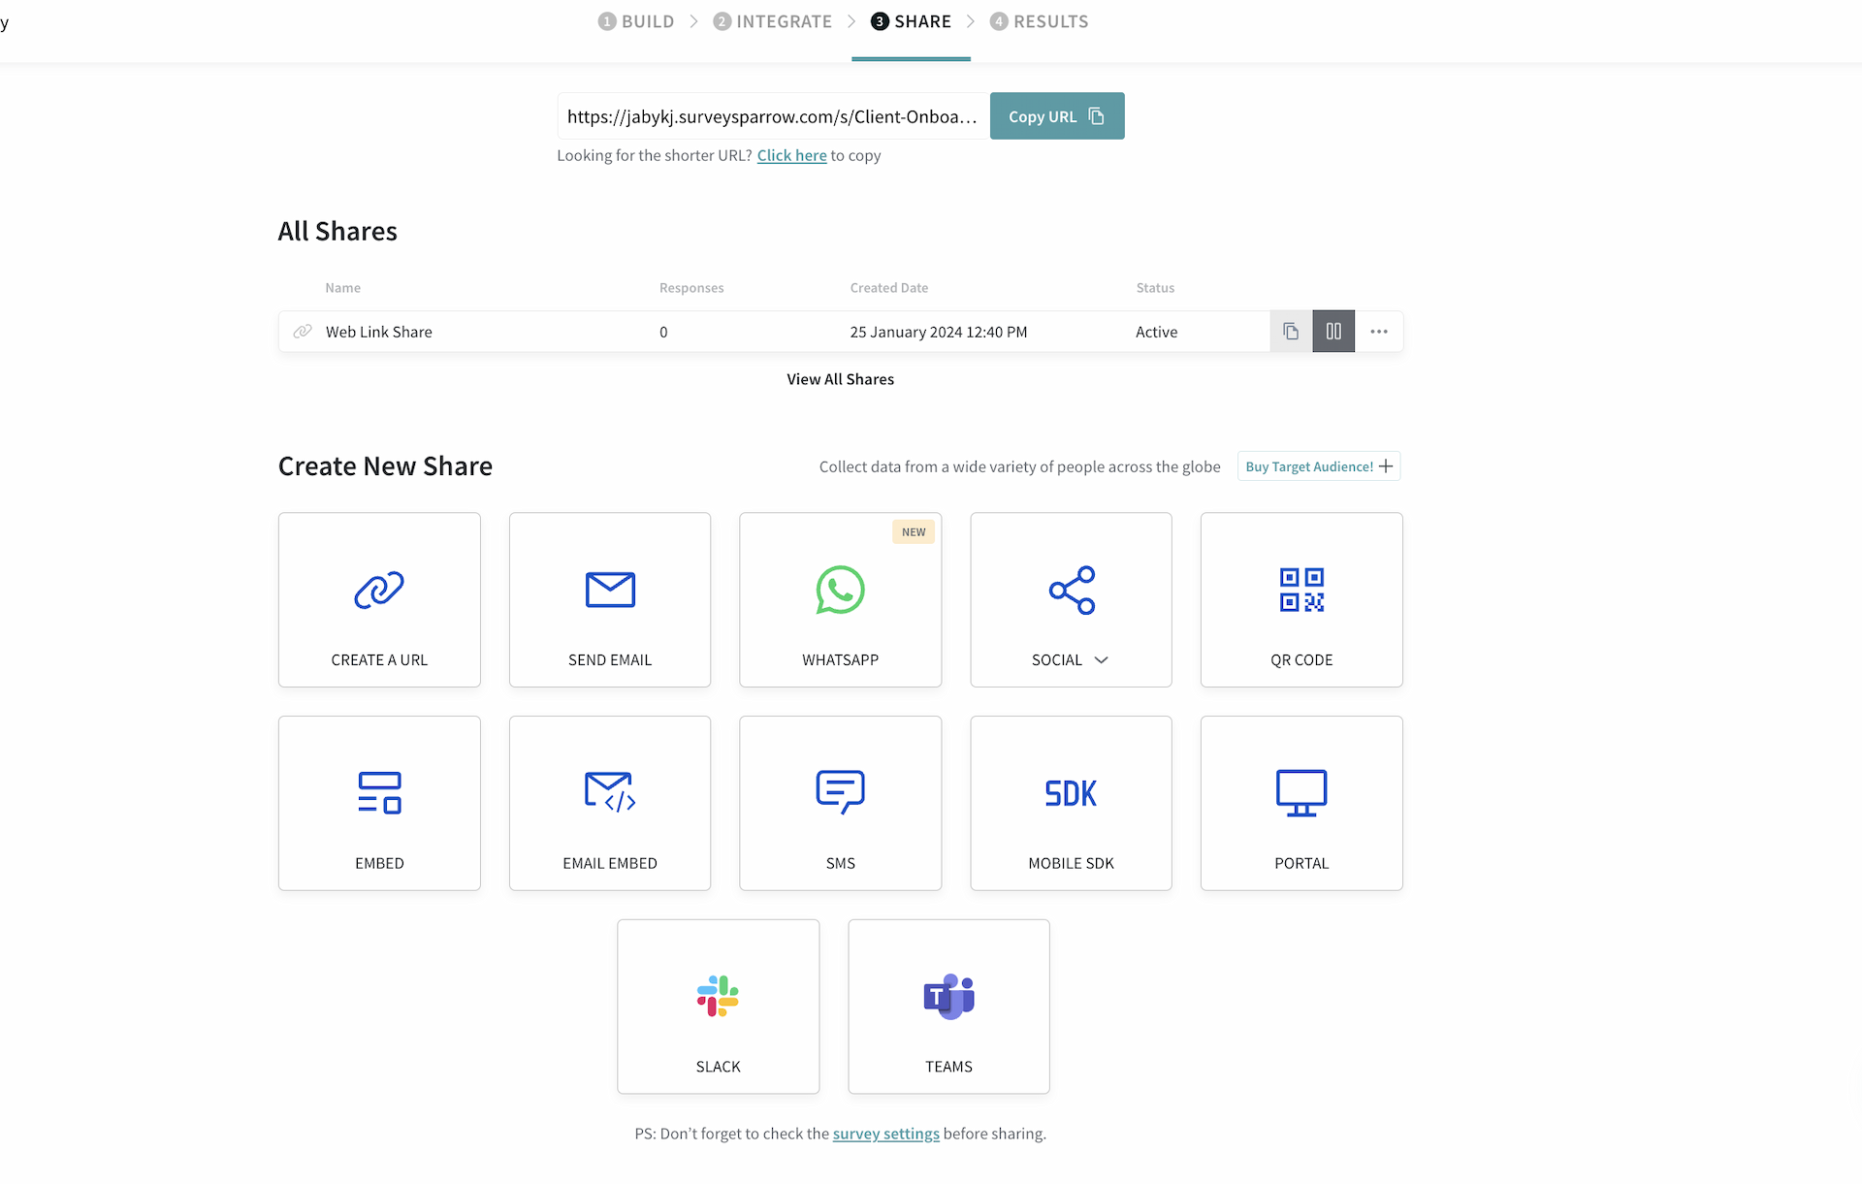Click Copy URL button
The image size is (1862, 1184).
(1056, 115)
